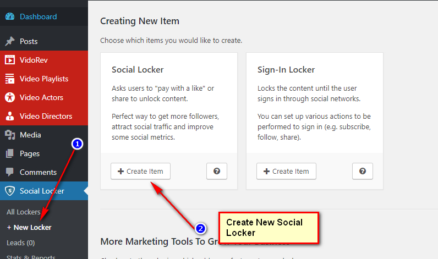Create a new Social Locker item
This screenshot has width=438, height=259.
tap(140, 171)
